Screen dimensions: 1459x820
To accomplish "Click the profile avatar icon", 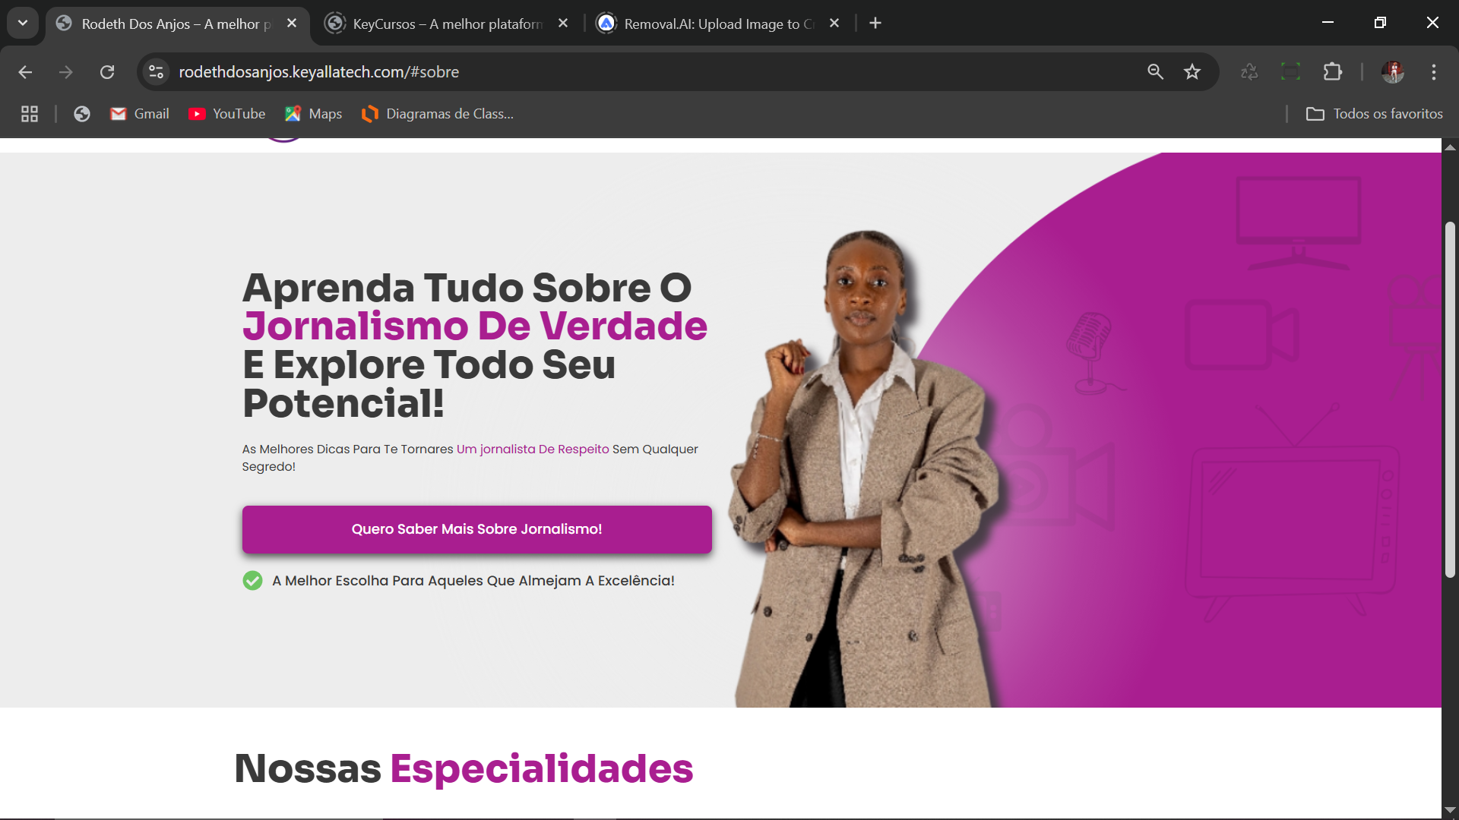I will pos(1393,72).
